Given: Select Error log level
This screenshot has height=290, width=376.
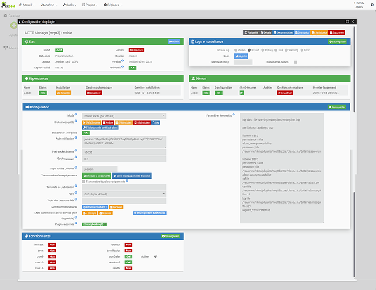Looking at the screenshot, I should click(302, 50).
